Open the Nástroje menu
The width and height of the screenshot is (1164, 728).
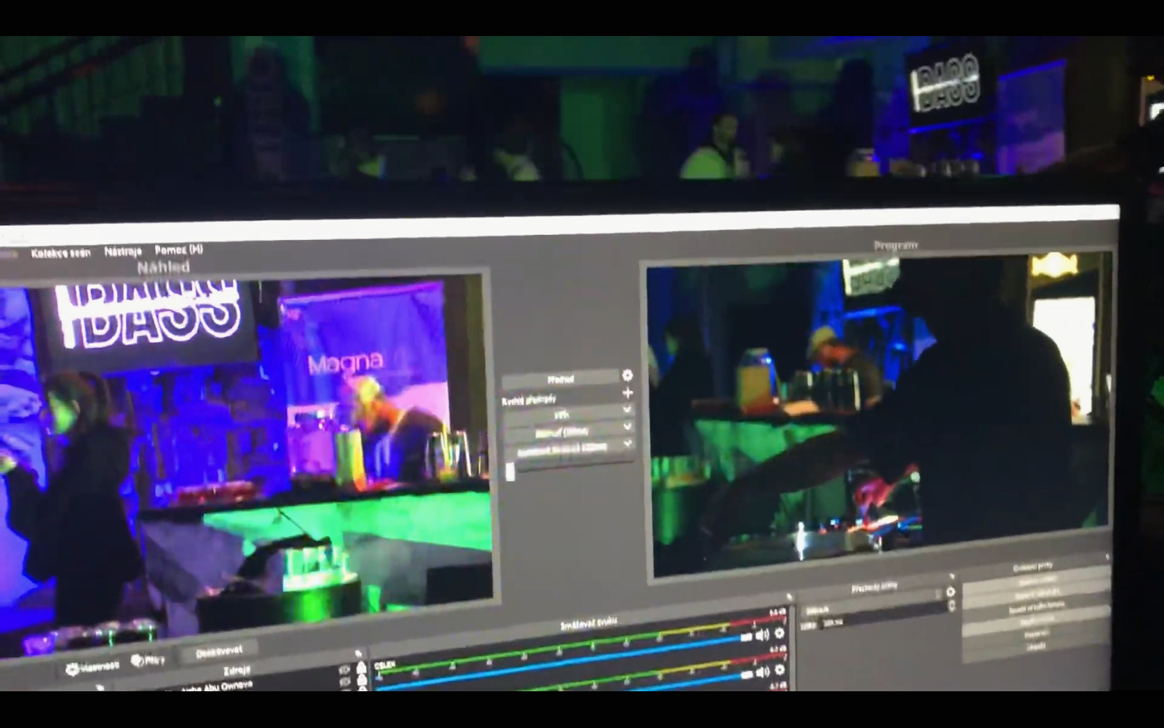coord(123,251)
